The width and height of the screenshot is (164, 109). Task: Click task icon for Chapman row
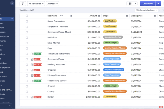[x=32, y=70]
